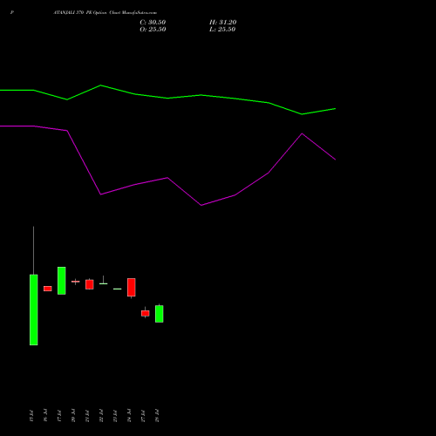The height and width of the screenshot is (436, 436).
Task: Select the tall green candle with long upper wick
Action: 34,310
